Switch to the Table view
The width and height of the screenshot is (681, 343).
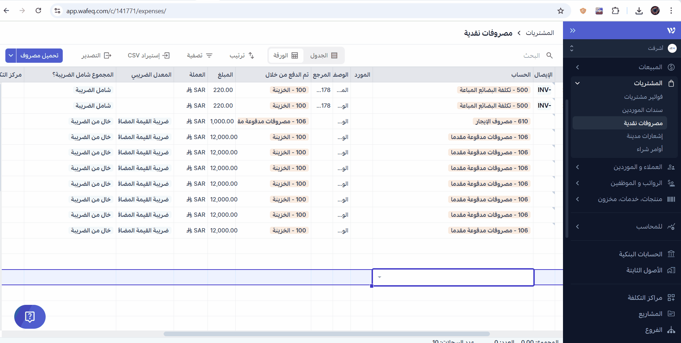tap(323, 56)
